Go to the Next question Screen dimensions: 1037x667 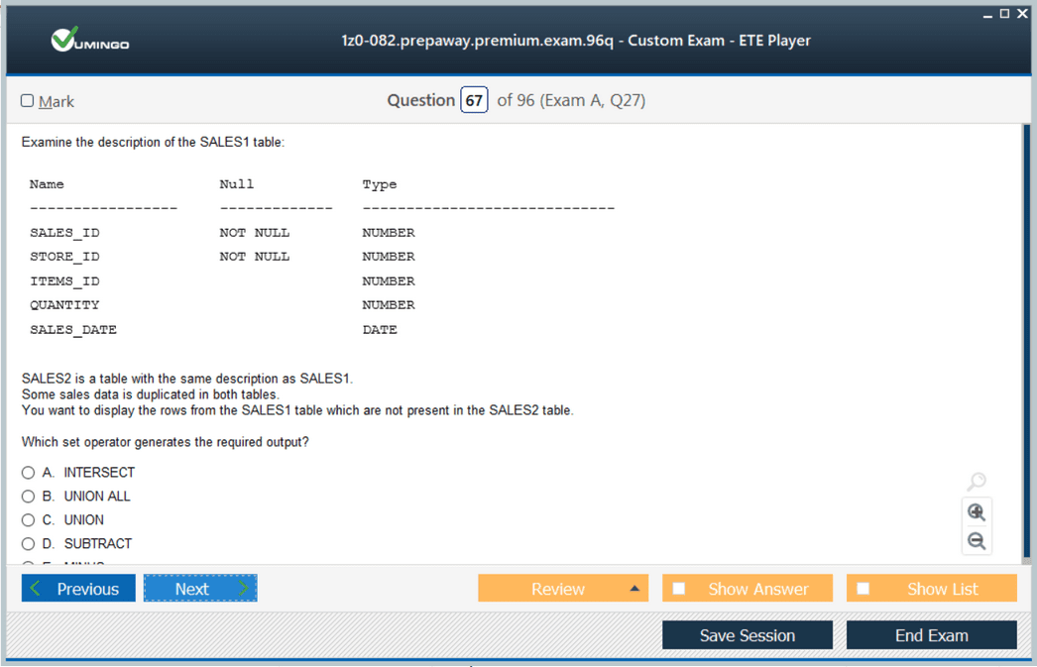point(200,589)
